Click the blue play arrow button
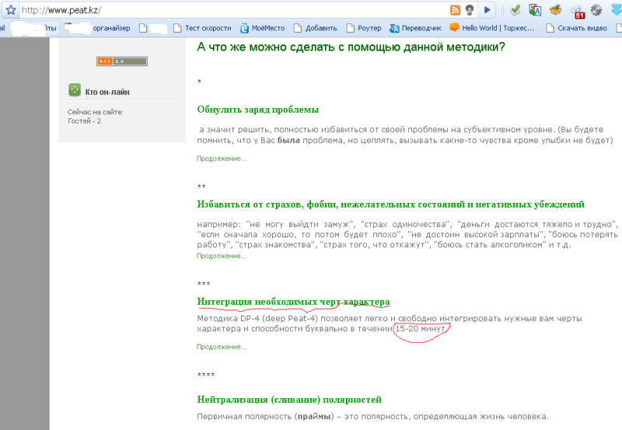The height and width of the screenshot is (430, 622). click(487, 10)
